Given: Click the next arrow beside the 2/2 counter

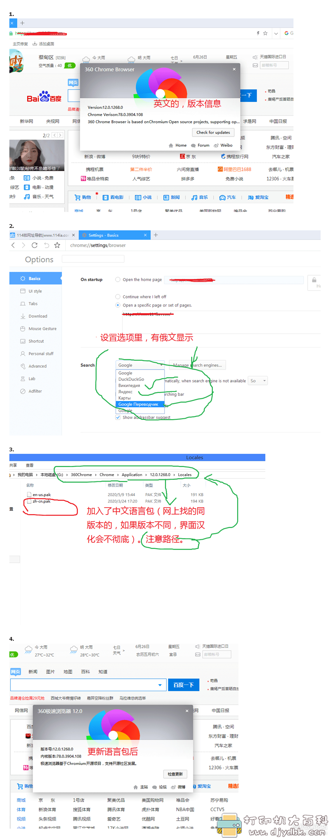Looking at the screenshot, I should [60, 135].
